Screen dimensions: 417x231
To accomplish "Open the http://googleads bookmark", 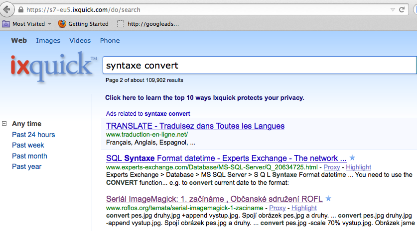I will pyautogui.click(x=153, y=24).
